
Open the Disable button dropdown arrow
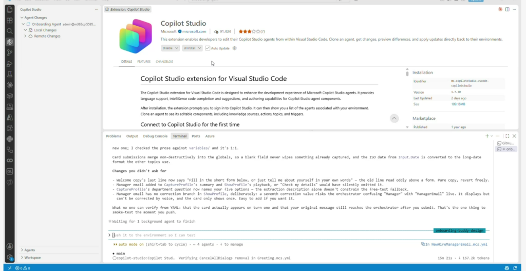(177, 48)
